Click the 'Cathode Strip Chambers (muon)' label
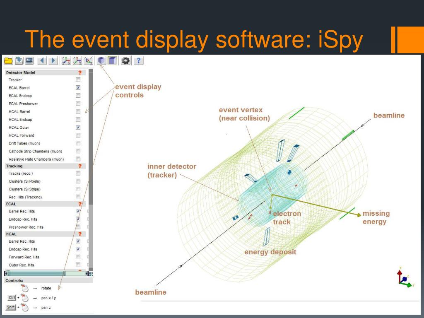 [36, 151]
